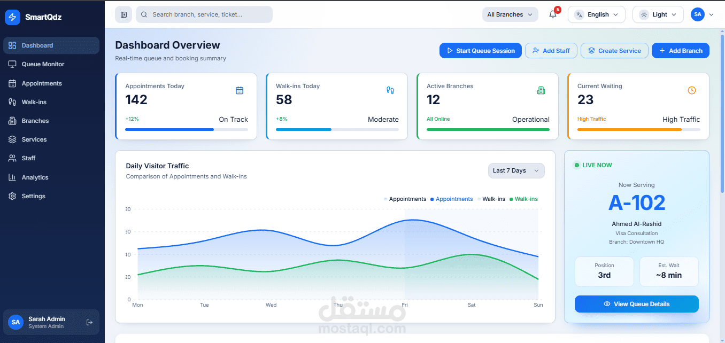Click Start Queue Session button

(481, 51)
